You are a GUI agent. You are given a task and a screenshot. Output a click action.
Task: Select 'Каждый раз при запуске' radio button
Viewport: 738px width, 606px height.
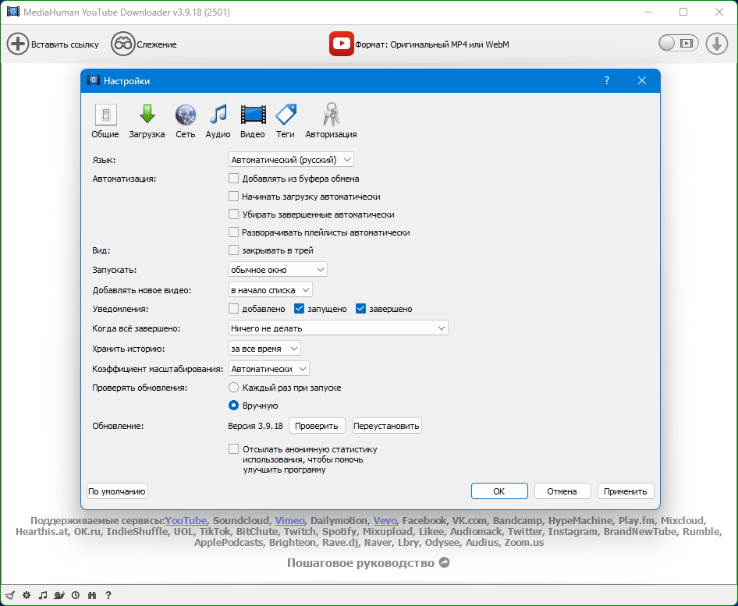click(233, 388)
